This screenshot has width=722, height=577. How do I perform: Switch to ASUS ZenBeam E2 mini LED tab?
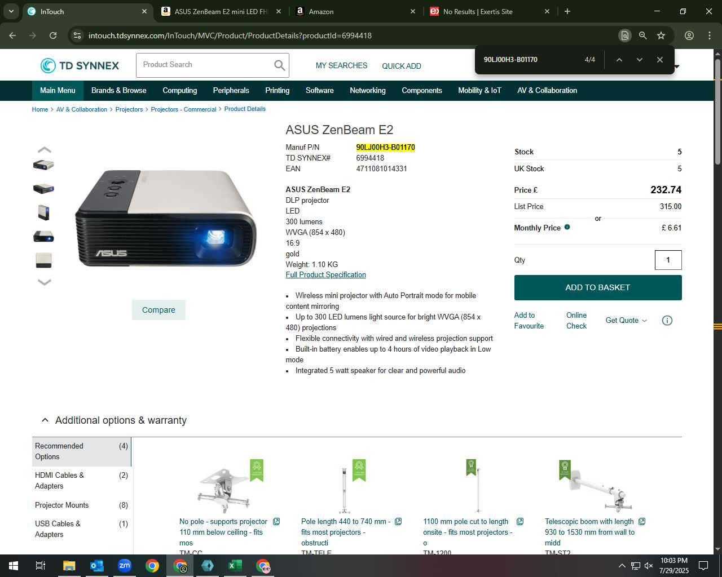point(221,11)
